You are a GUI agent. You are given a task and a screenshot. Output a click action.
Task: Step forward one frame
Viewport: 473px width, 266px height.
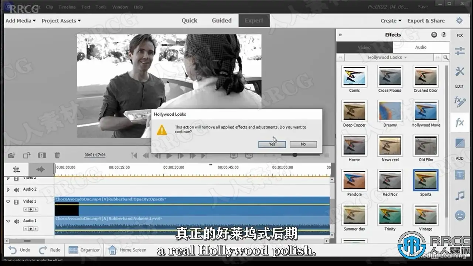pos(181,156)
